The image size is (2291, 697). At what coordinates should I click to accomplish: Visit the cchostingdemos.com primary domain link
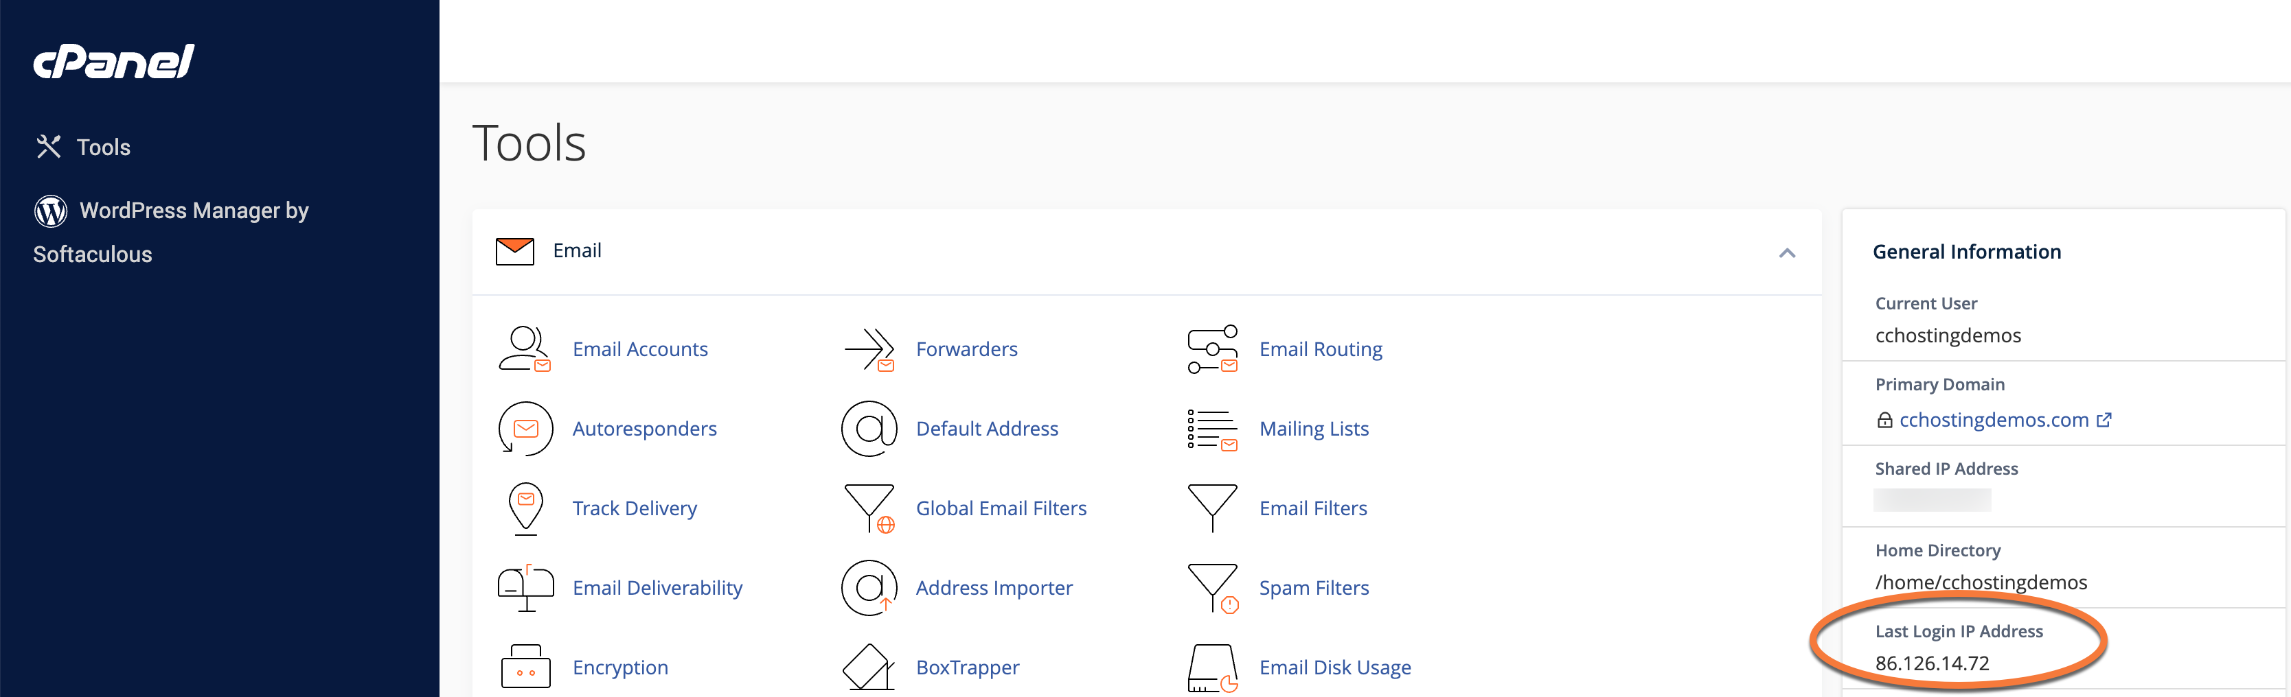(1993, 420)
